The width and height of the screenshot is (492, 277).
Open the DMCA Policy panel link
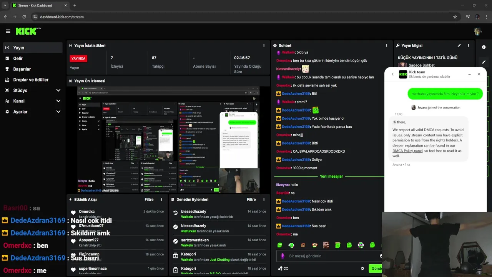click(x=407, y=151)
